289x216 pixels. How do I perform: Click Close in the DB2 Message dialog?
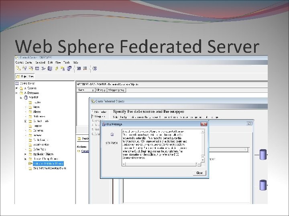point(199,173)
